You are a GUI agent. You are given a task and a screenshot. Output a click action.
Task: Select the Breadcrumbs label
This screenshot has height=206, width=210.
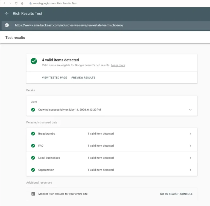click(x=46, y=134)
